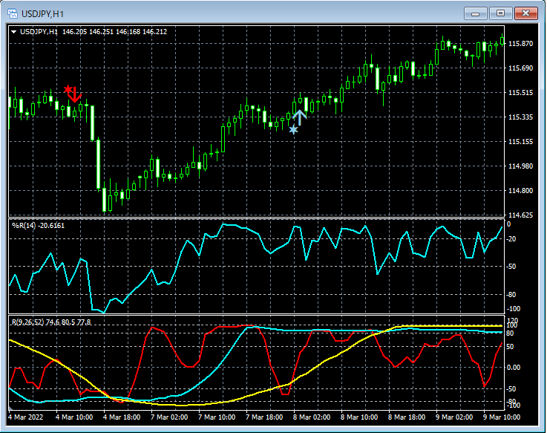Click the OHLC values in chart header
The height and width of the screenshot is (433, 547).
pos(114,32)
